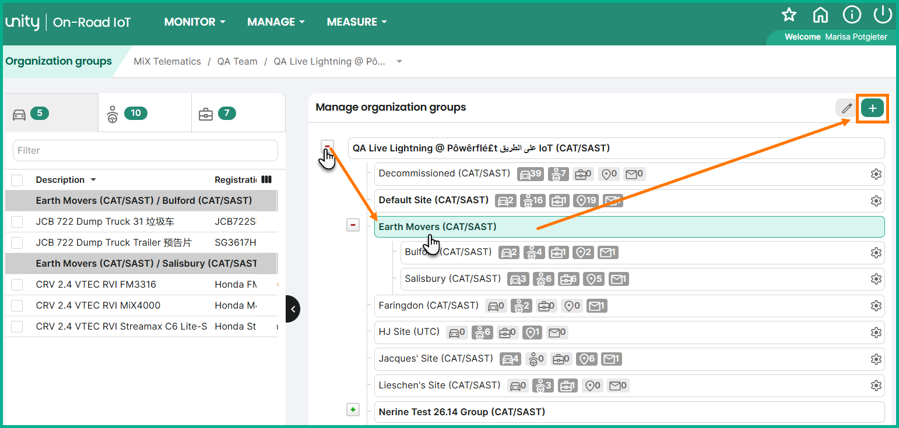This screenshot has width=899, height=428.
Task: Select Faringdon (CAT/SAST) in the tree
Action: tap(429, 306)
